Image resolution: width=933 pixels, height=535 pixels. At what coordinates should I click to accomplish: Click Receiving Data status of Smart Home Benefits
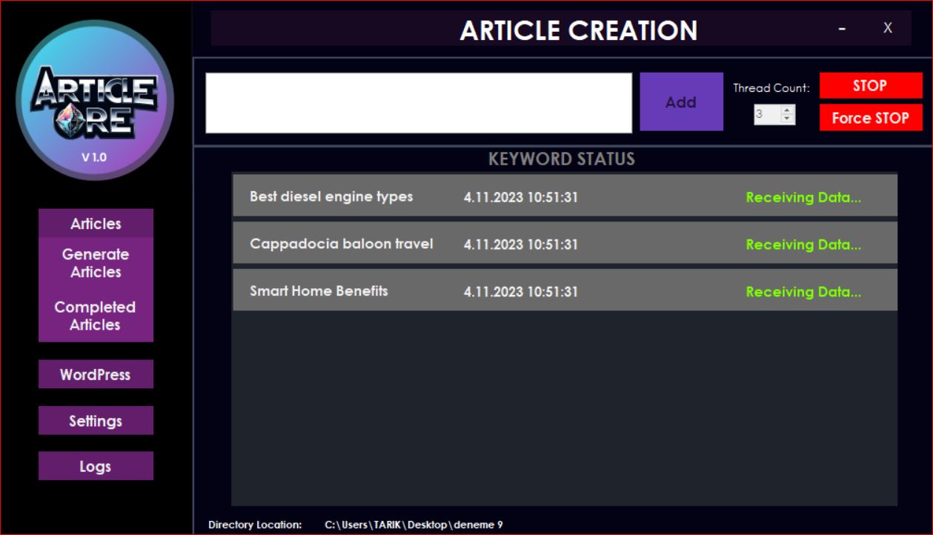pyautogui.click(x=803, y=292)
